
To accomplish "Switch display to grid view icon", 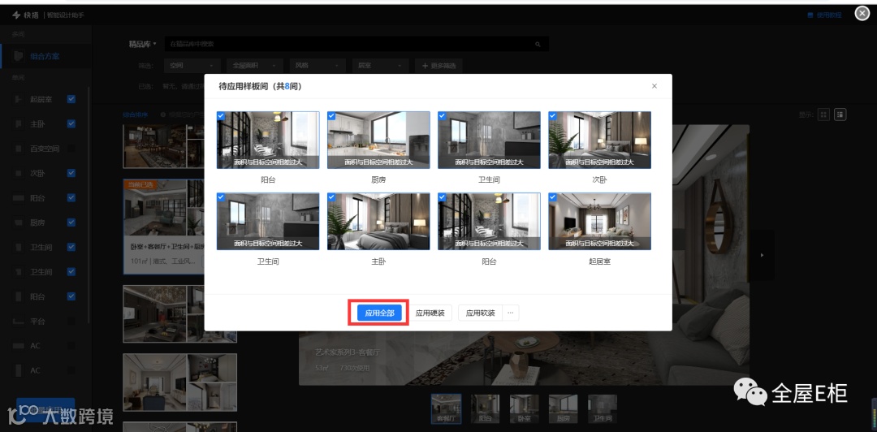I will point(823,114).
